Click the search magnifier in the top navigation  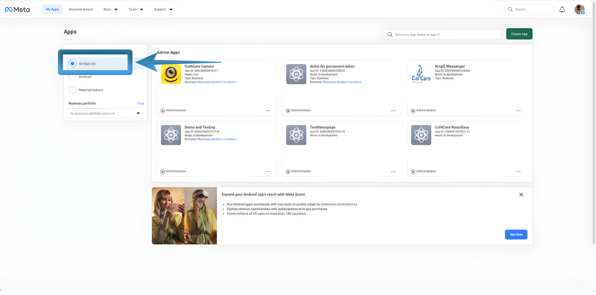(x=510, y=9)
